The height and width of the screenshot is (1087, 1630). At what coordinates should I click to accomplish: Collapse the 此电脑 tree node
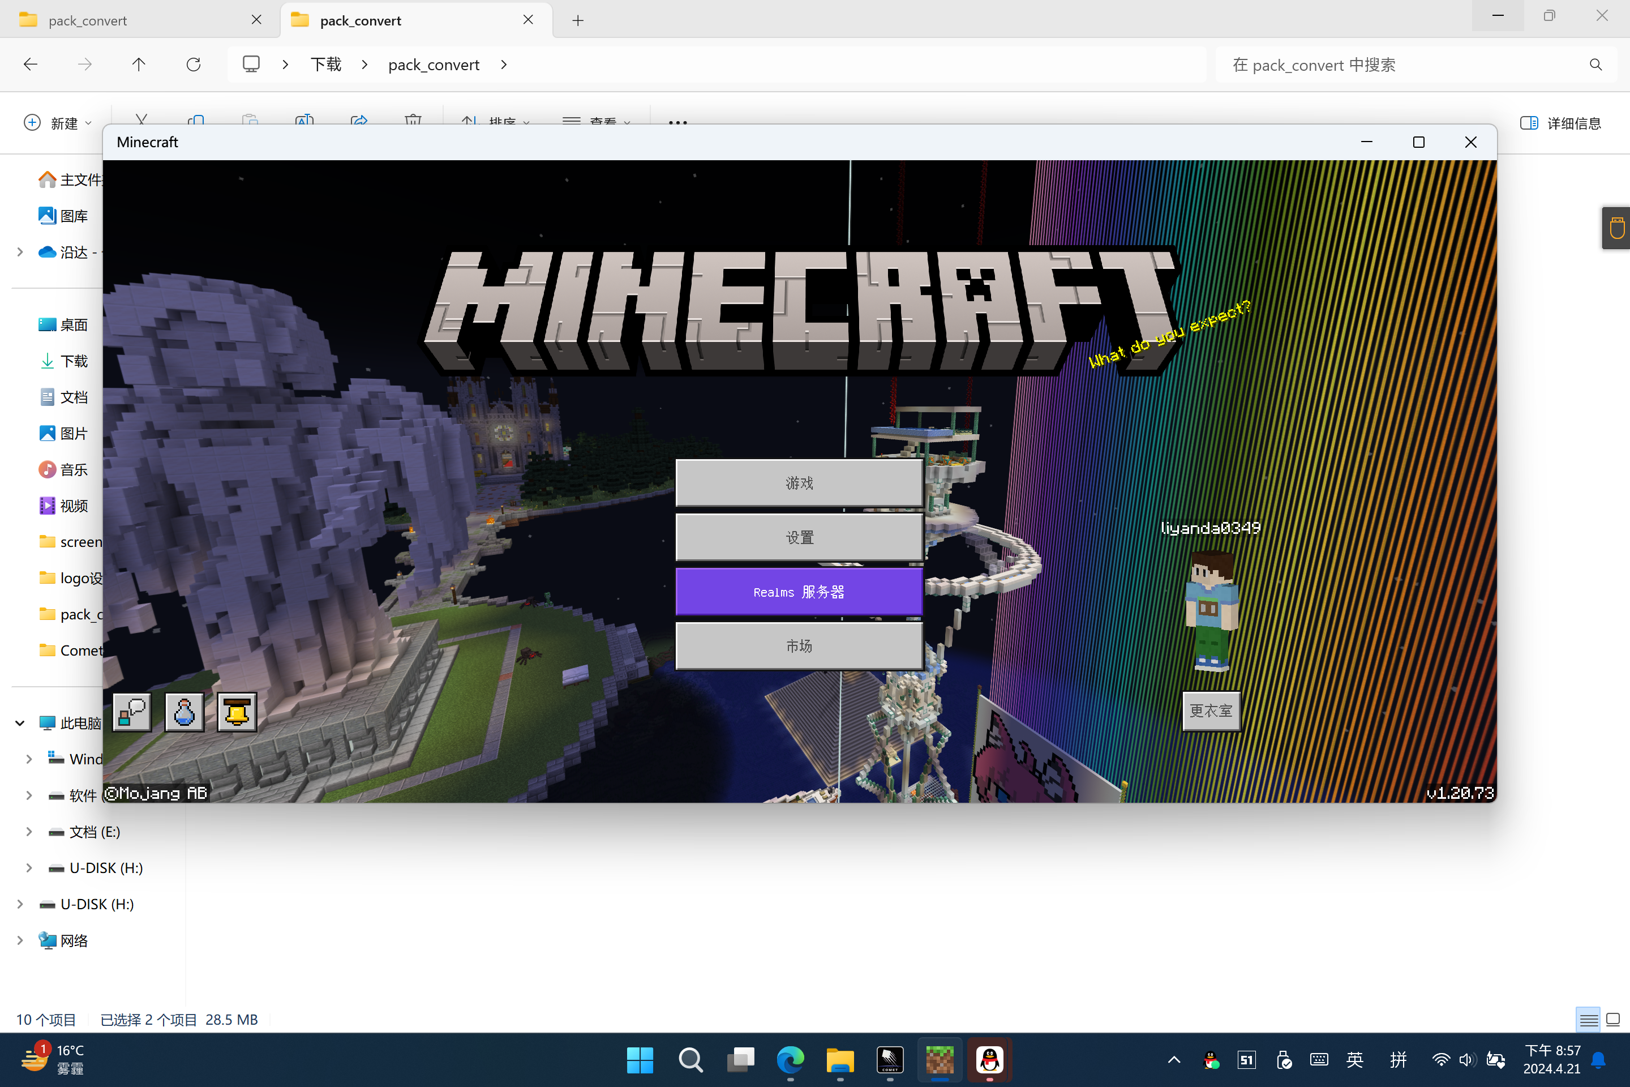point(20,723)
